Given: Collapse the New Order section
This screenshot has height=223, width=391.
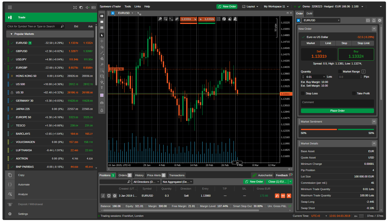Looking at the screenshot, I should click(374, 29).
